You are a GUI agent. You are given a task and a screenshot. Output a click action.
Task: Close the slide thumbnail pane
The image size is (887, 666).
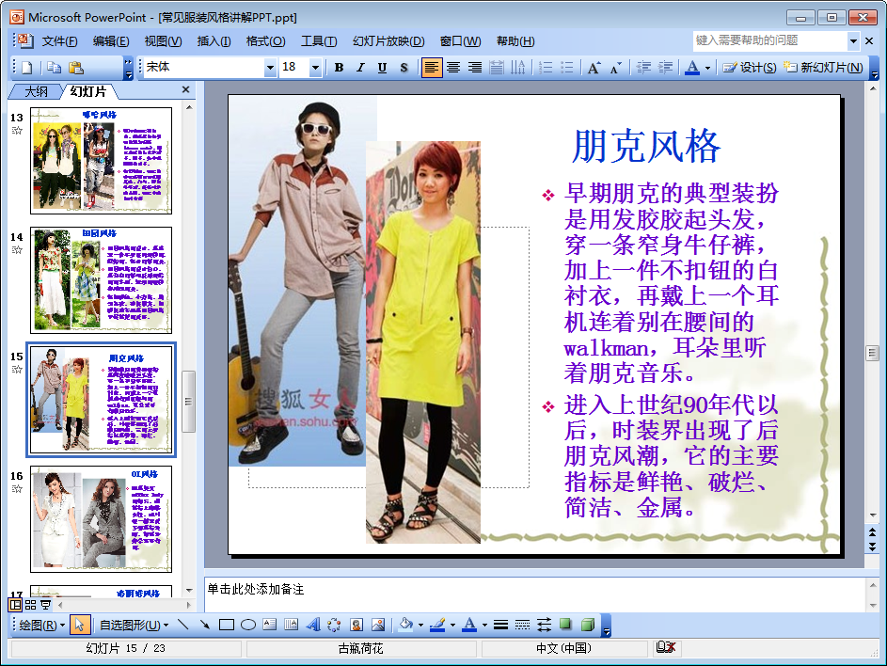[x=185, y=89]
